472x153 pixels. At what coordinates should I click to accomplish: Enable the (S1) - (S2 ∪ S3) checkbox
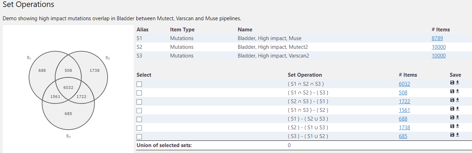tap(139, 119)
